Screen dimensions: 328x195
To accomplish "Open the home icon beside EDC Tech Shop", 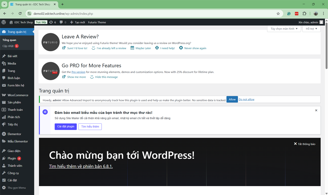I will (11, 22).
